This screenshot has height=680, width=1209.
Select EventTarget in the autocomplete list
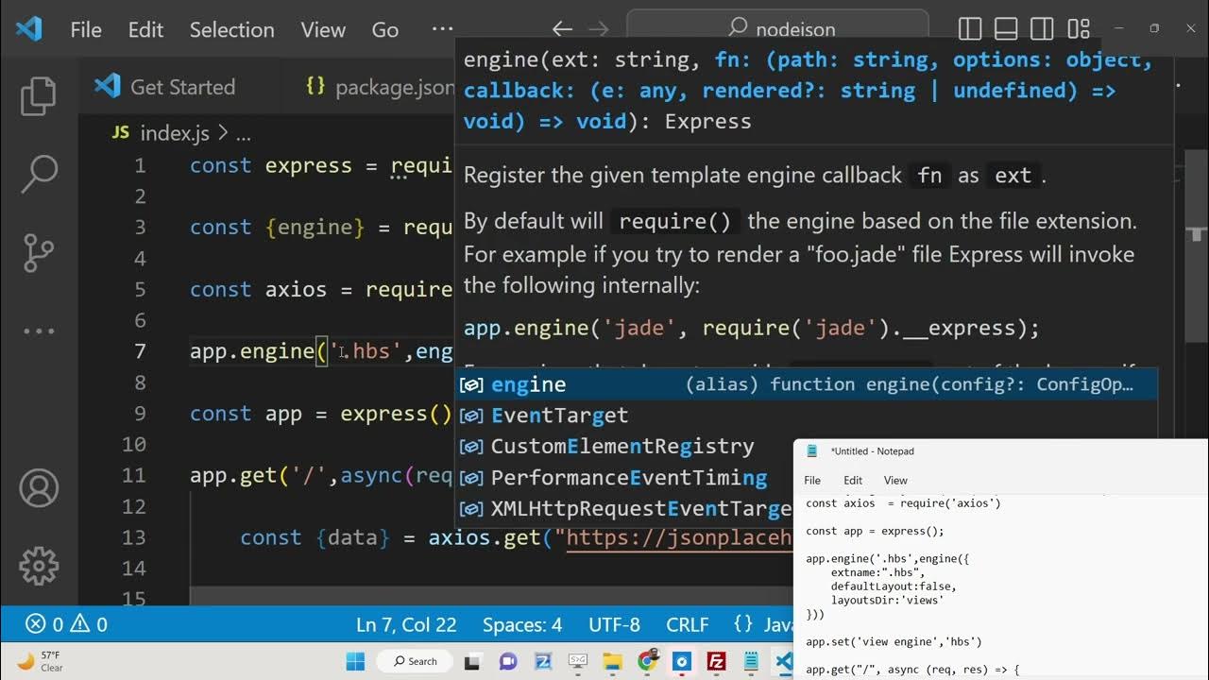(559, 416)
